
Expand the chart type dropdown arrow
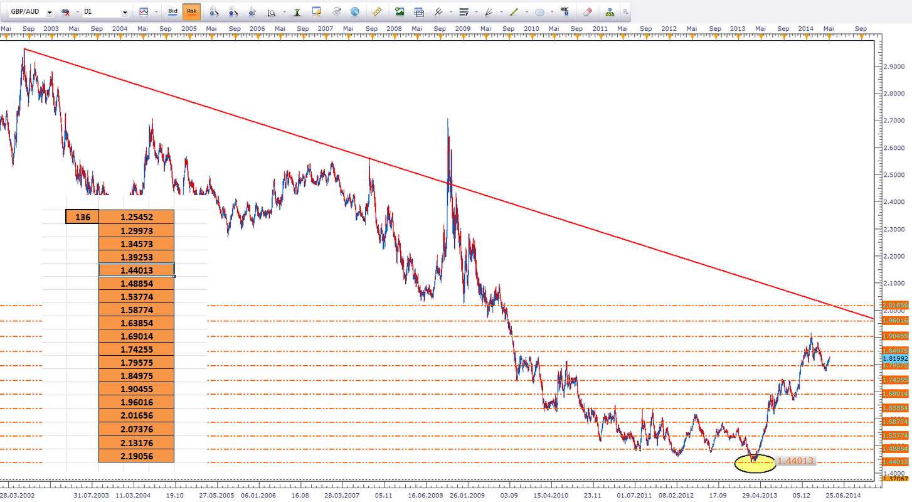(156, 12)
